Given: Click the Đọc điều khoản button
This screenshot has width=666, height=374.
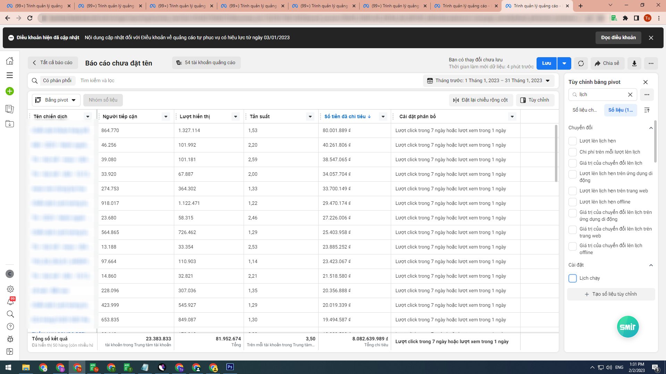Looking at the screenshot, I should pos(618,38).
